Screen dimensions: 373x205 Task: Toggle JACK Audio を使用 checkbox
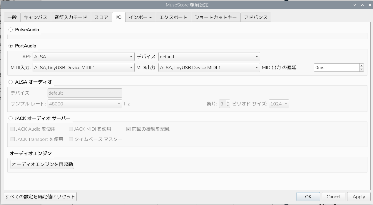(13, 129)
